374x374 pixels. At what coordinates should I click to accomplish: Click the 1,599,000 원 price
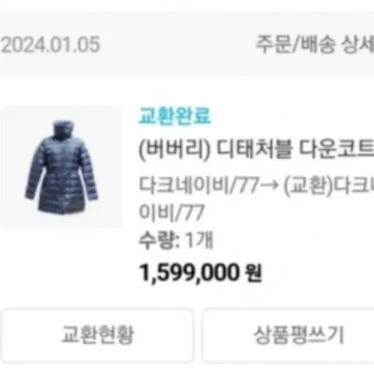(x=200, y=272)
